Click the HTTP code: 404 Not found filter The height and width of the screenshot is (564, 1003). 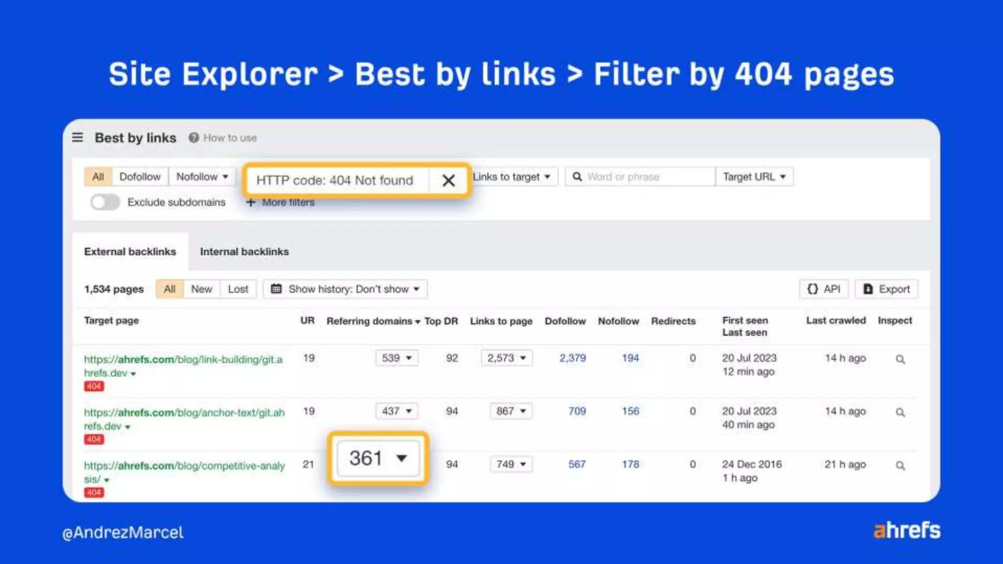pos(335,180)
